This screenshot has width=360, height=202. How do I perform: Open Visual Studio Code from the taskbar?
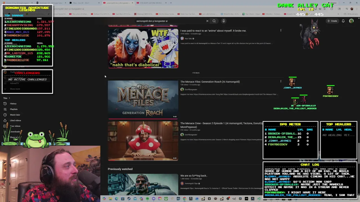pos(259,199)
